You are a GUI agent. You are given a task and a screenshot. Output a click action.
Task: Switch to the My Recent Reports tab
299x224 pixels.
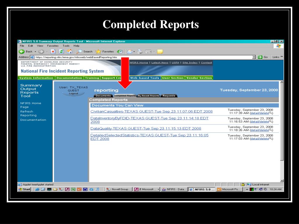pyautogui.click(x=149, y=96)
